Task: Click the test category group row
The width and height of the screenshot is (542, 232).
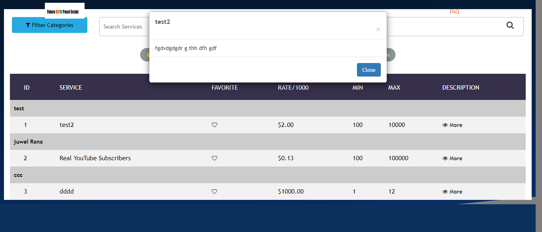Action: point(19,108)
